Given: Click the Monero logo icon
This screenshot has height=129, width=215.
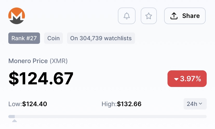Looking at the screenshot, I should (17, 16).
